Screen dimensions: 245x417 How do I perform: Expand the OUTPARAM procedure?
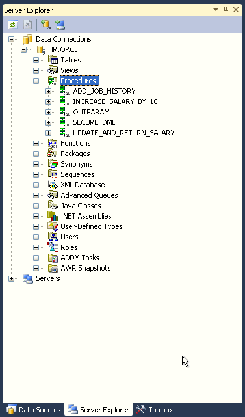pyautogui.click(x=48, y=112)
